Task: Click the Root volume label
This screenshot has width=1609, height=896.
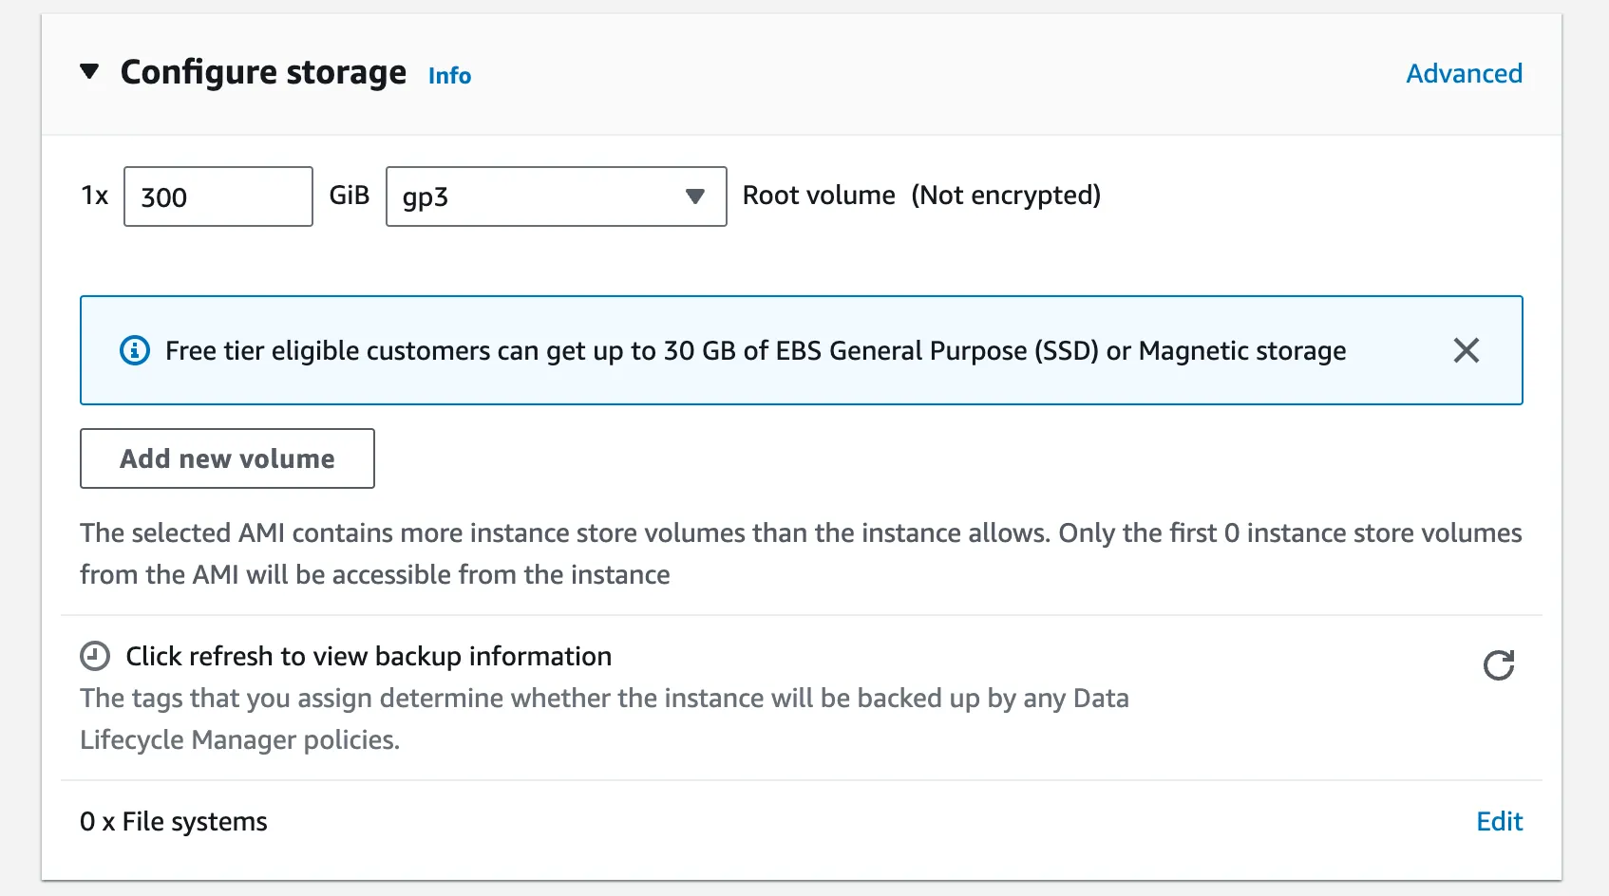Action: [x=819, y=196]
